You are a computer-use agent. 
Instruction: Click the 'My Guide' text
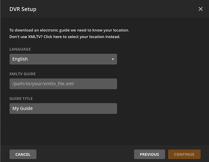pos(22,109)
